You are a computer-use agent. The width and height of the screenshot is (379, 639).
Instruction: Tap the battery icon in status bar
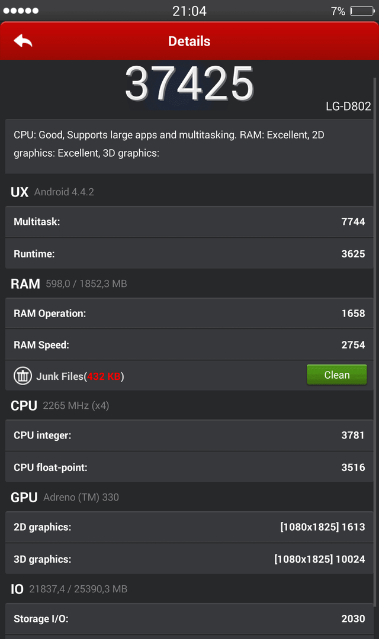pos(362,11)
